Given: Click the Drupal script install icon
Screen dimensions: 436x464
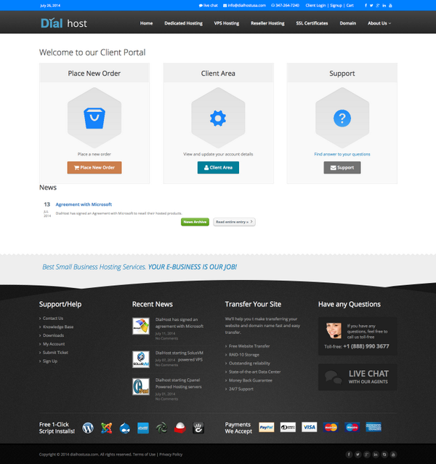Looking at the screenshot, I should (125, 428).
